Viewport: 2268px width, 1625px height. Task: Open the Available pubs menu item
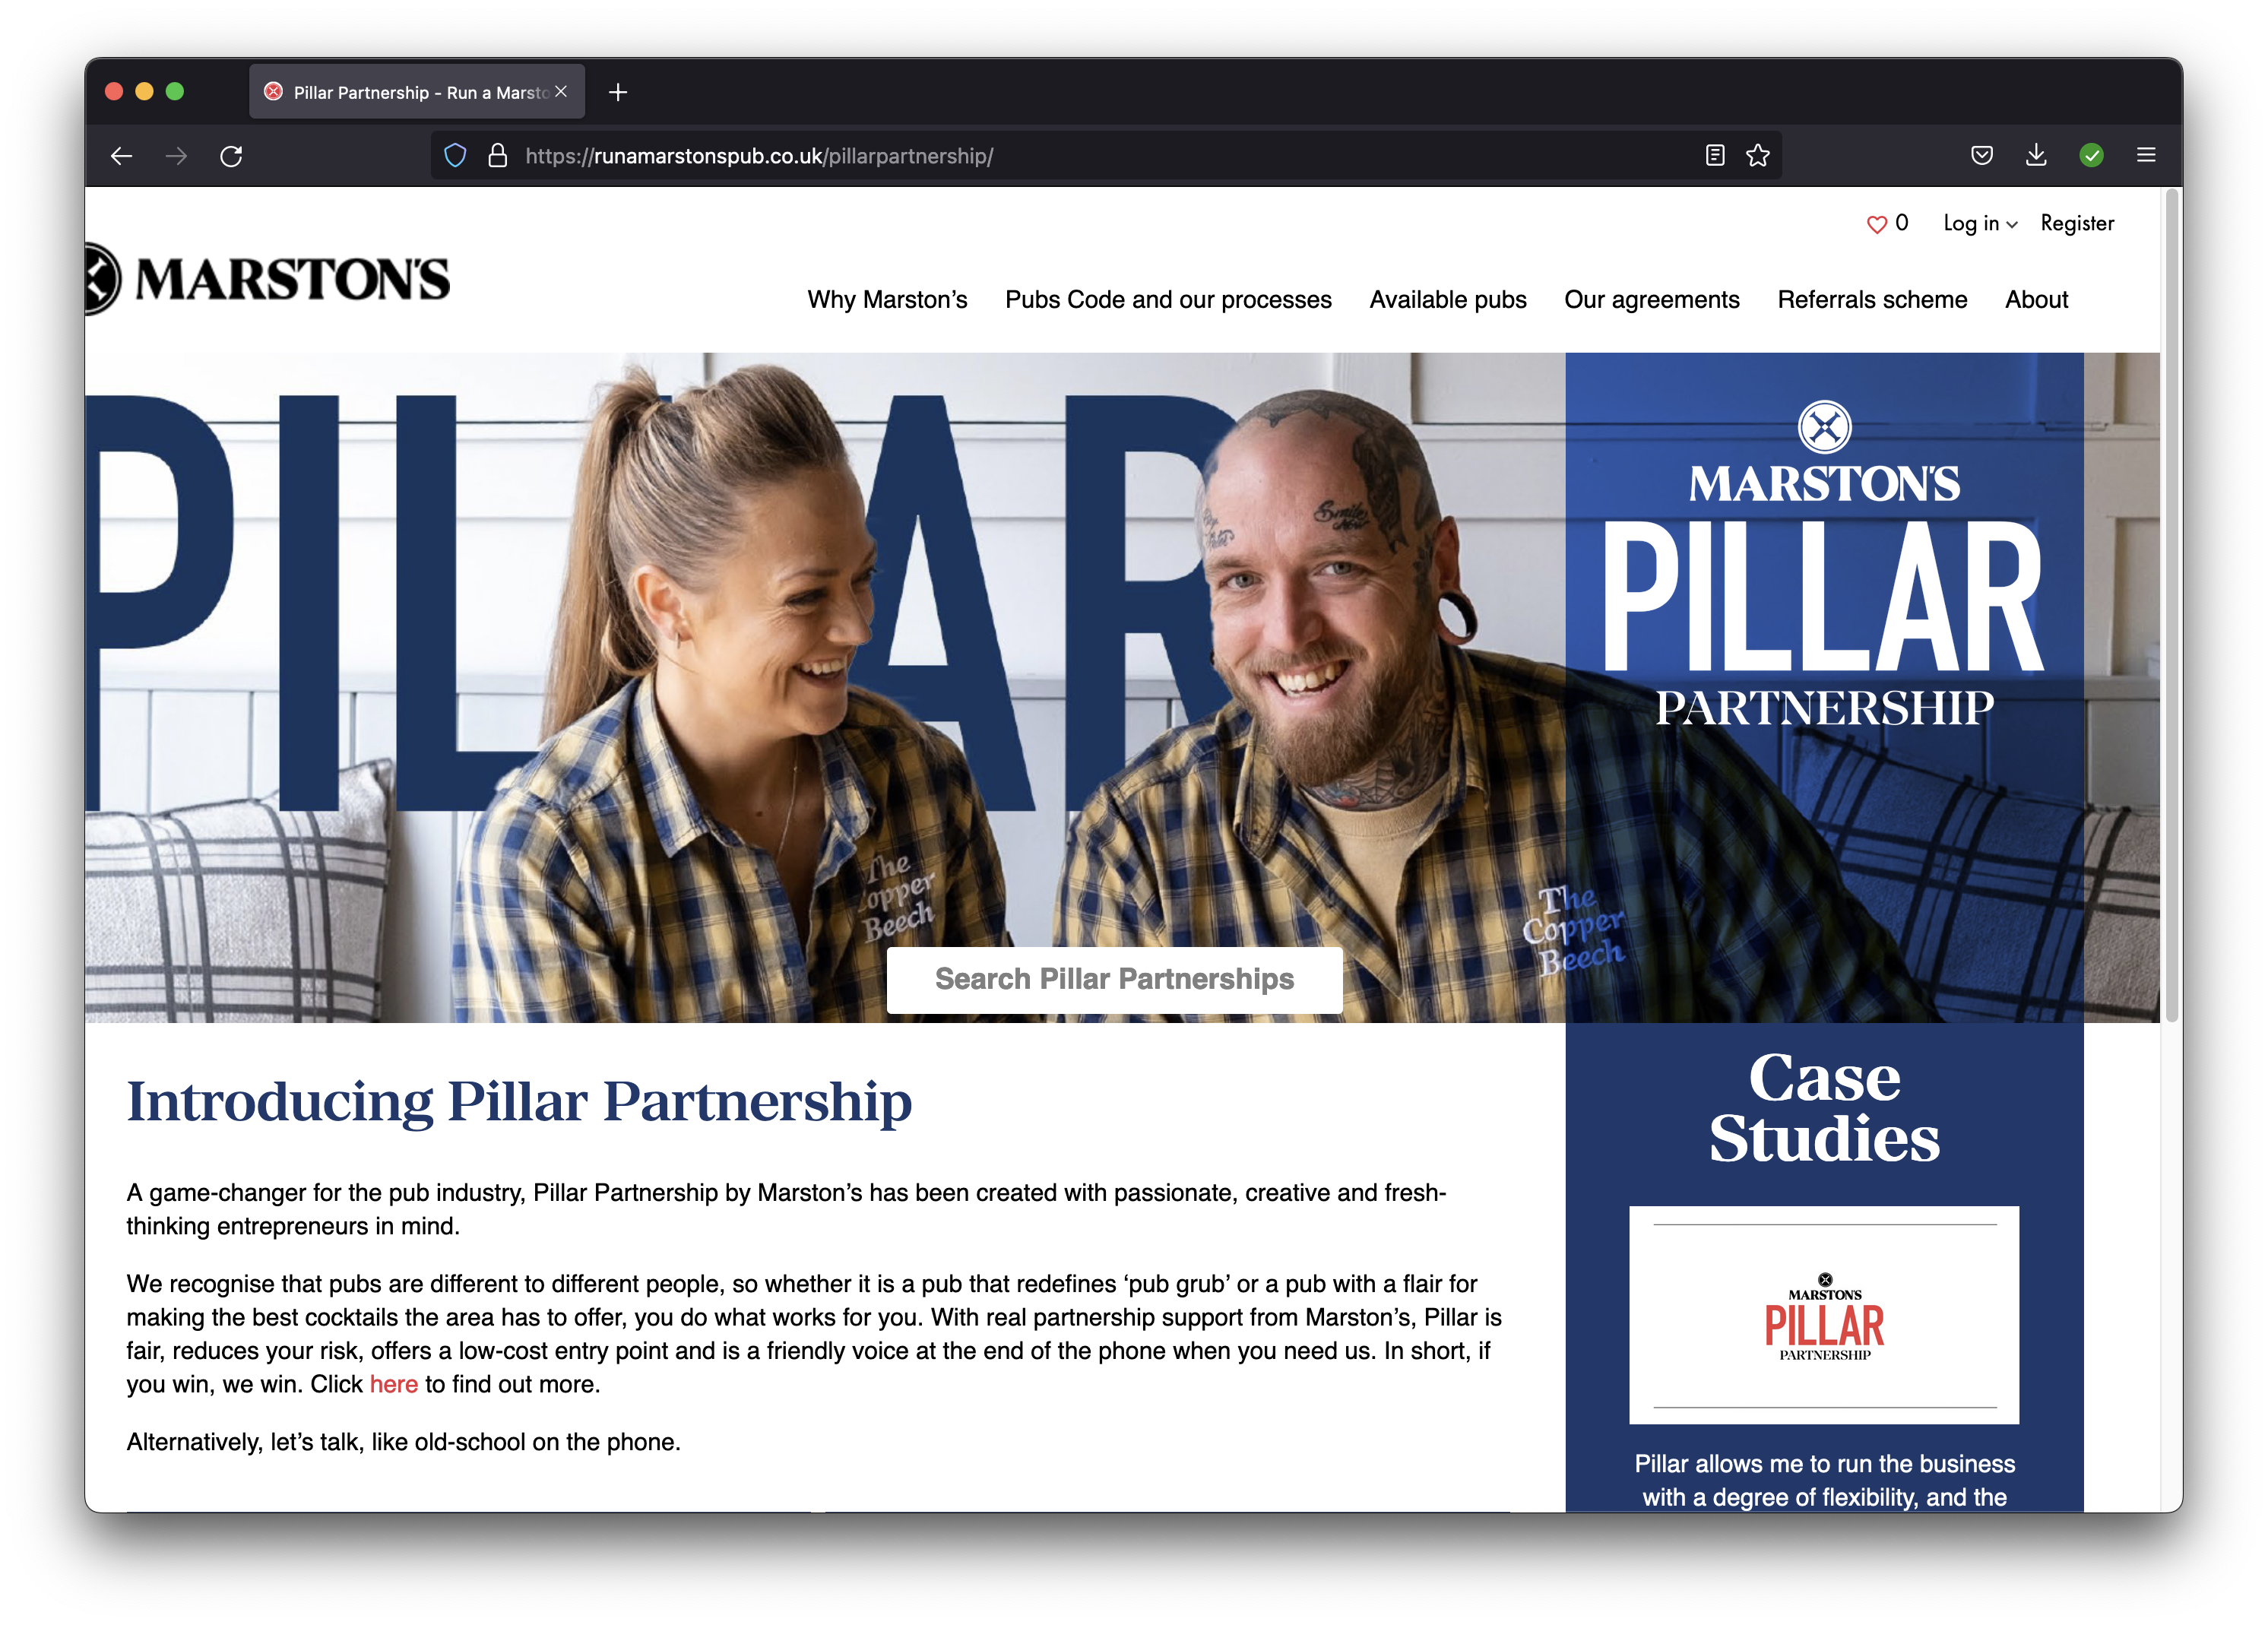click(x=1448, y=300)
